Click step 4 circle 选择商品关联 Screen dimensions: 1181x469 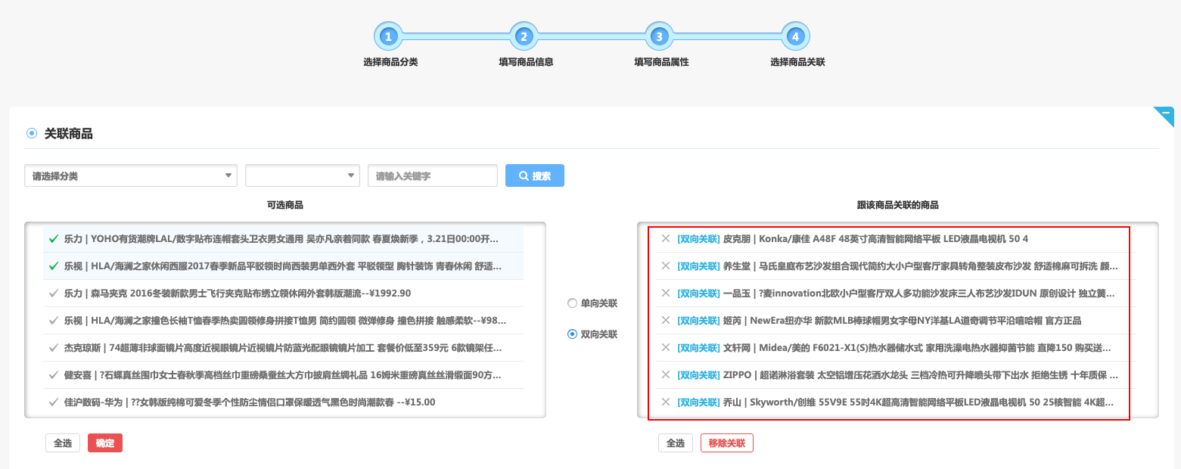[794, 36]
